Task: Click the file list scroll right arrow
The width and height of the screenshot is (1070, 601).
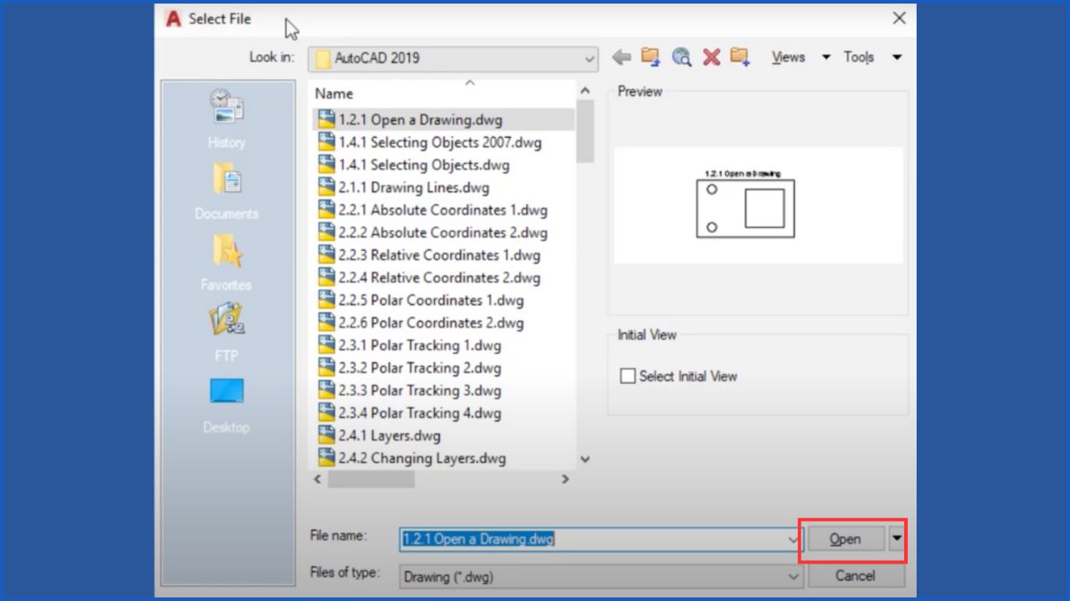Action: click(565, 478)
